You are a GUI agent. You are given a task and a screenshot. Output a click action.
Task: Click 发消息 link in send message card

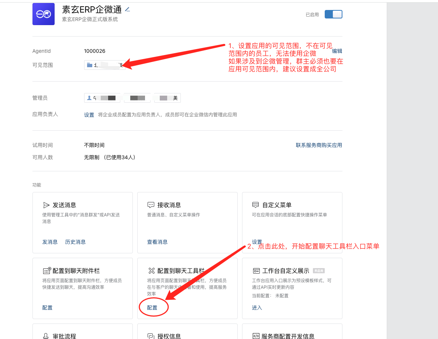(50, 242)
